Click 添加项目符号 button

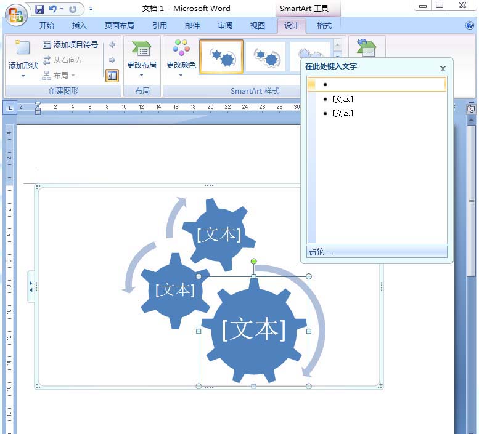tap(70, 45)
